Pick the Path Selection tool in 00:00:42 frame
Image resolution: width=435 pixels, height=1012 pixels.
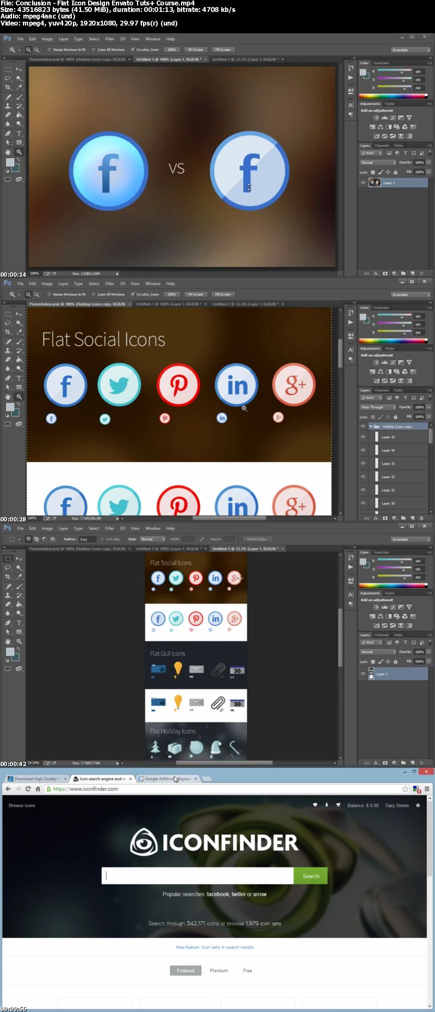point(8,632)
